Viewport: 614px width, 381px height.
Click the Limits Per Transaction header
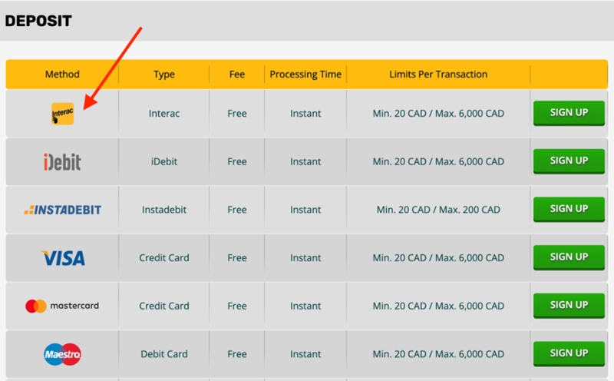pos(438,74)
